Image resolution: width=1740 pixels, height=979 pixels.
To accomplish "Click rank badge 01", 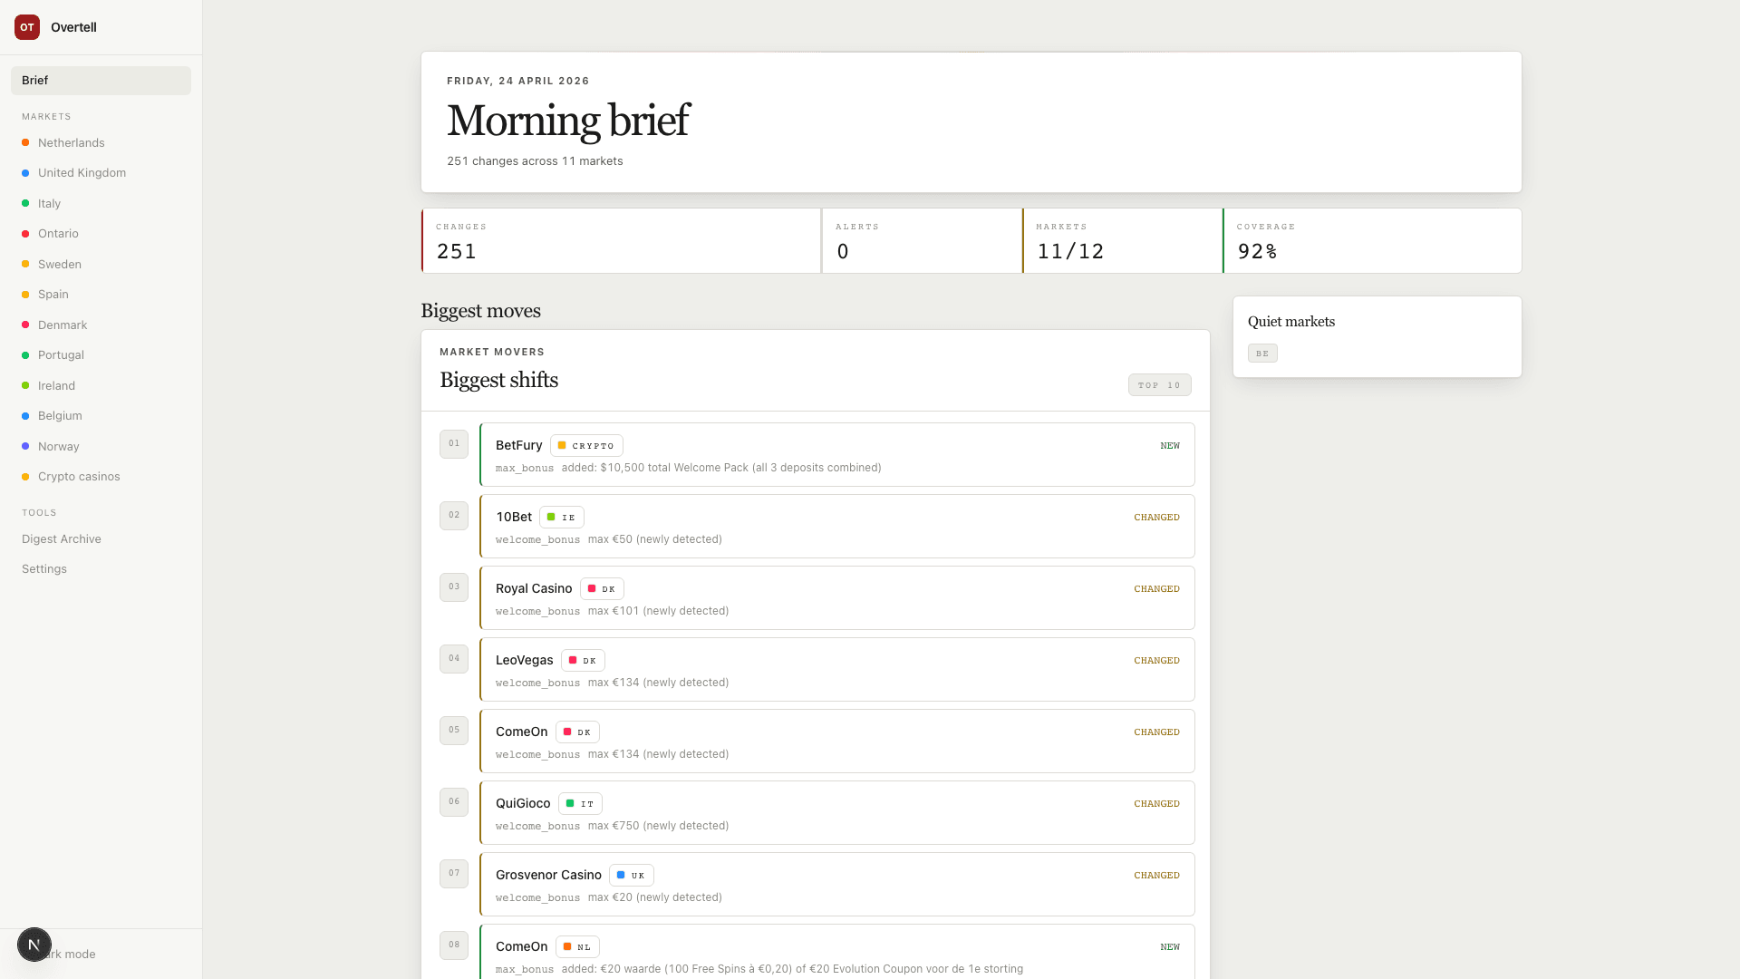I will pos(454,444).
